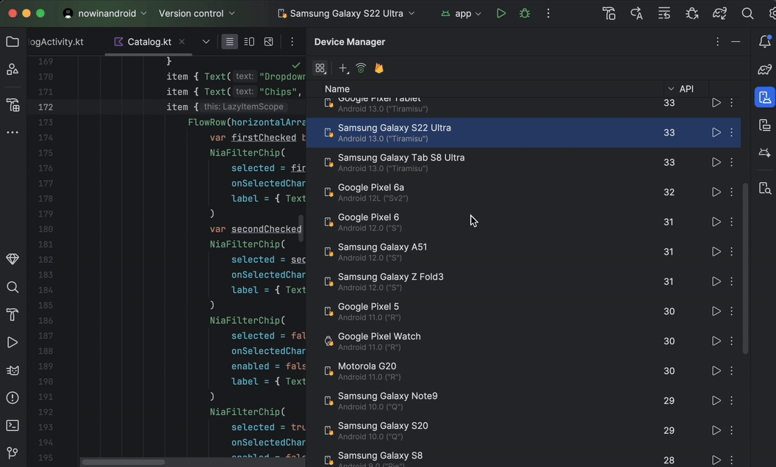The image size is (776, 467).
Task: Open Logcat from the left sidebar
Action: click(x=12, y=369)
